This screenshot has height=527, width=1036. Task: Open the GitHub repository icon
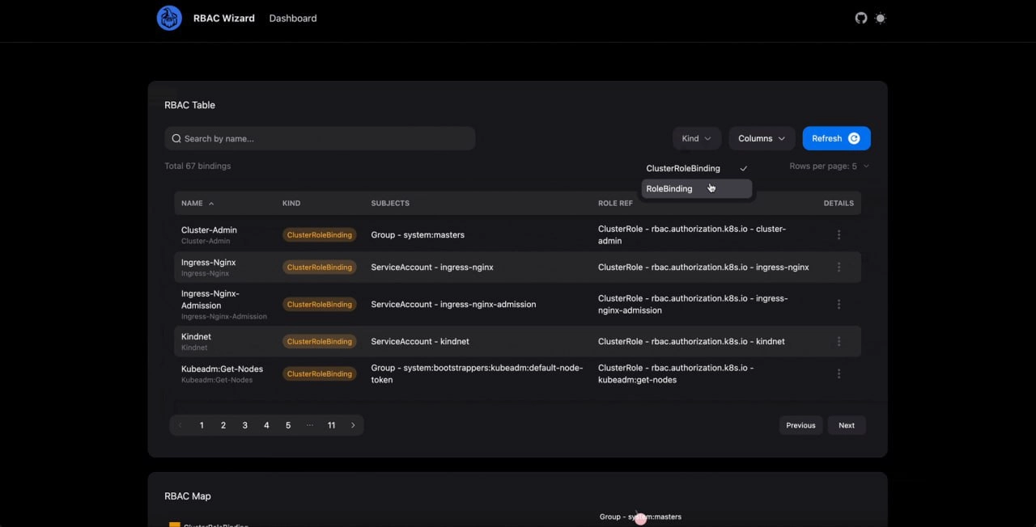(861, 18)
